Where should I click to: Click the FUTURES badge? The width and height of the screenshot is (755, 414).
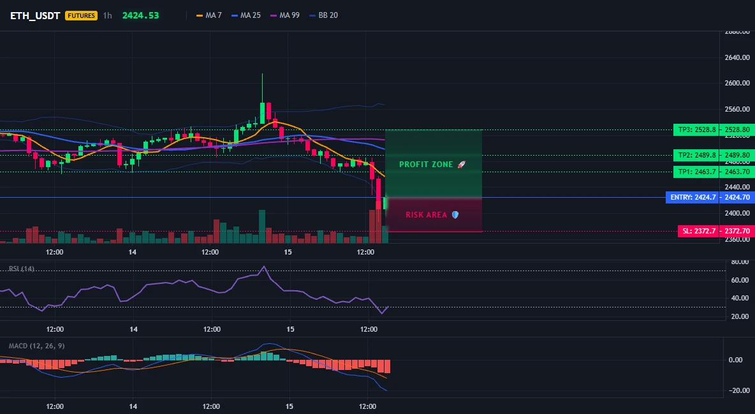click(x=81, y=15)
